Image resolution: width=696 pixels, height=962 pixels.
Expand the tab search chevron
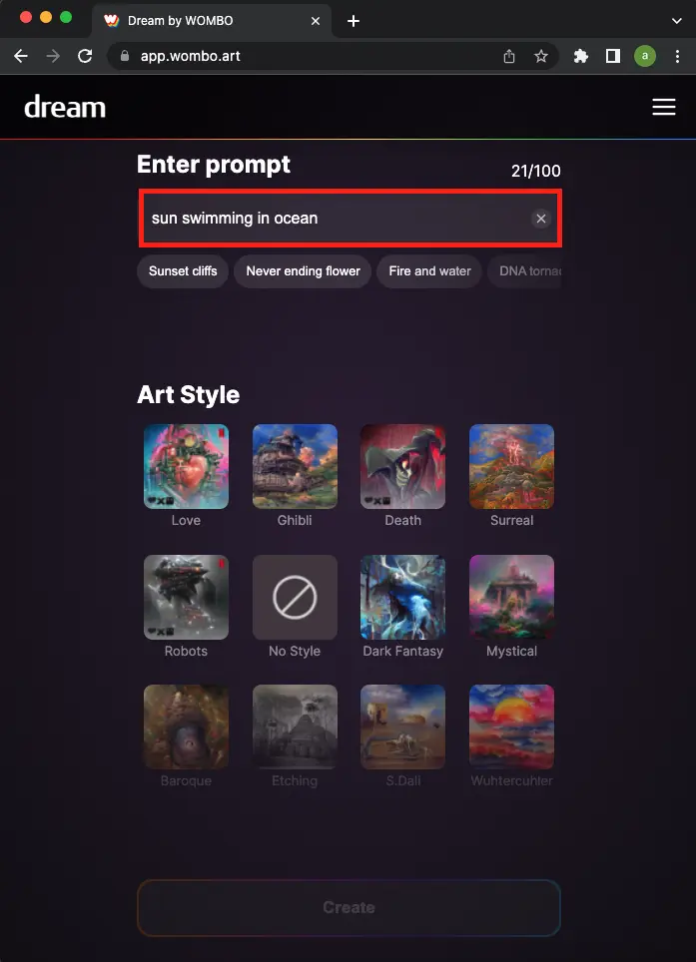676,21
